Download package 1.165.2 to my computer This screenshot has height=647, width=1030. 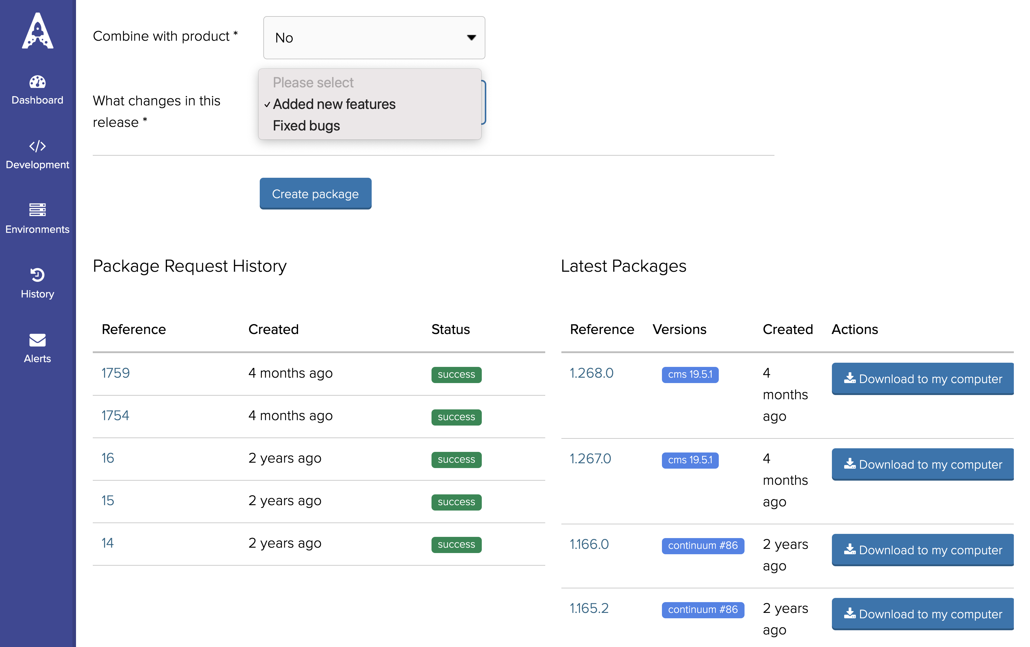coord(923,614)
